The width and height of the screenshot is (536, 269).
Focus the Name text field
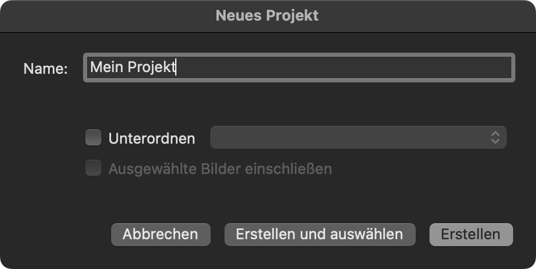pos(299,68)
